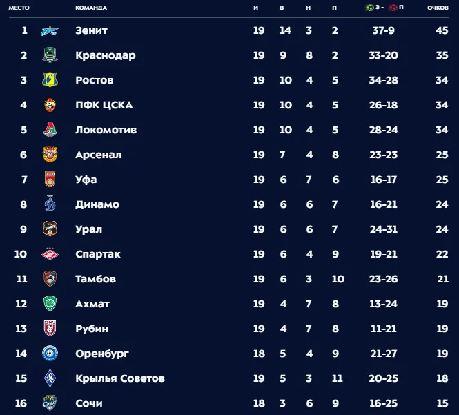
Task: Click the КОМАНДА column header
Action: point(91,8)
